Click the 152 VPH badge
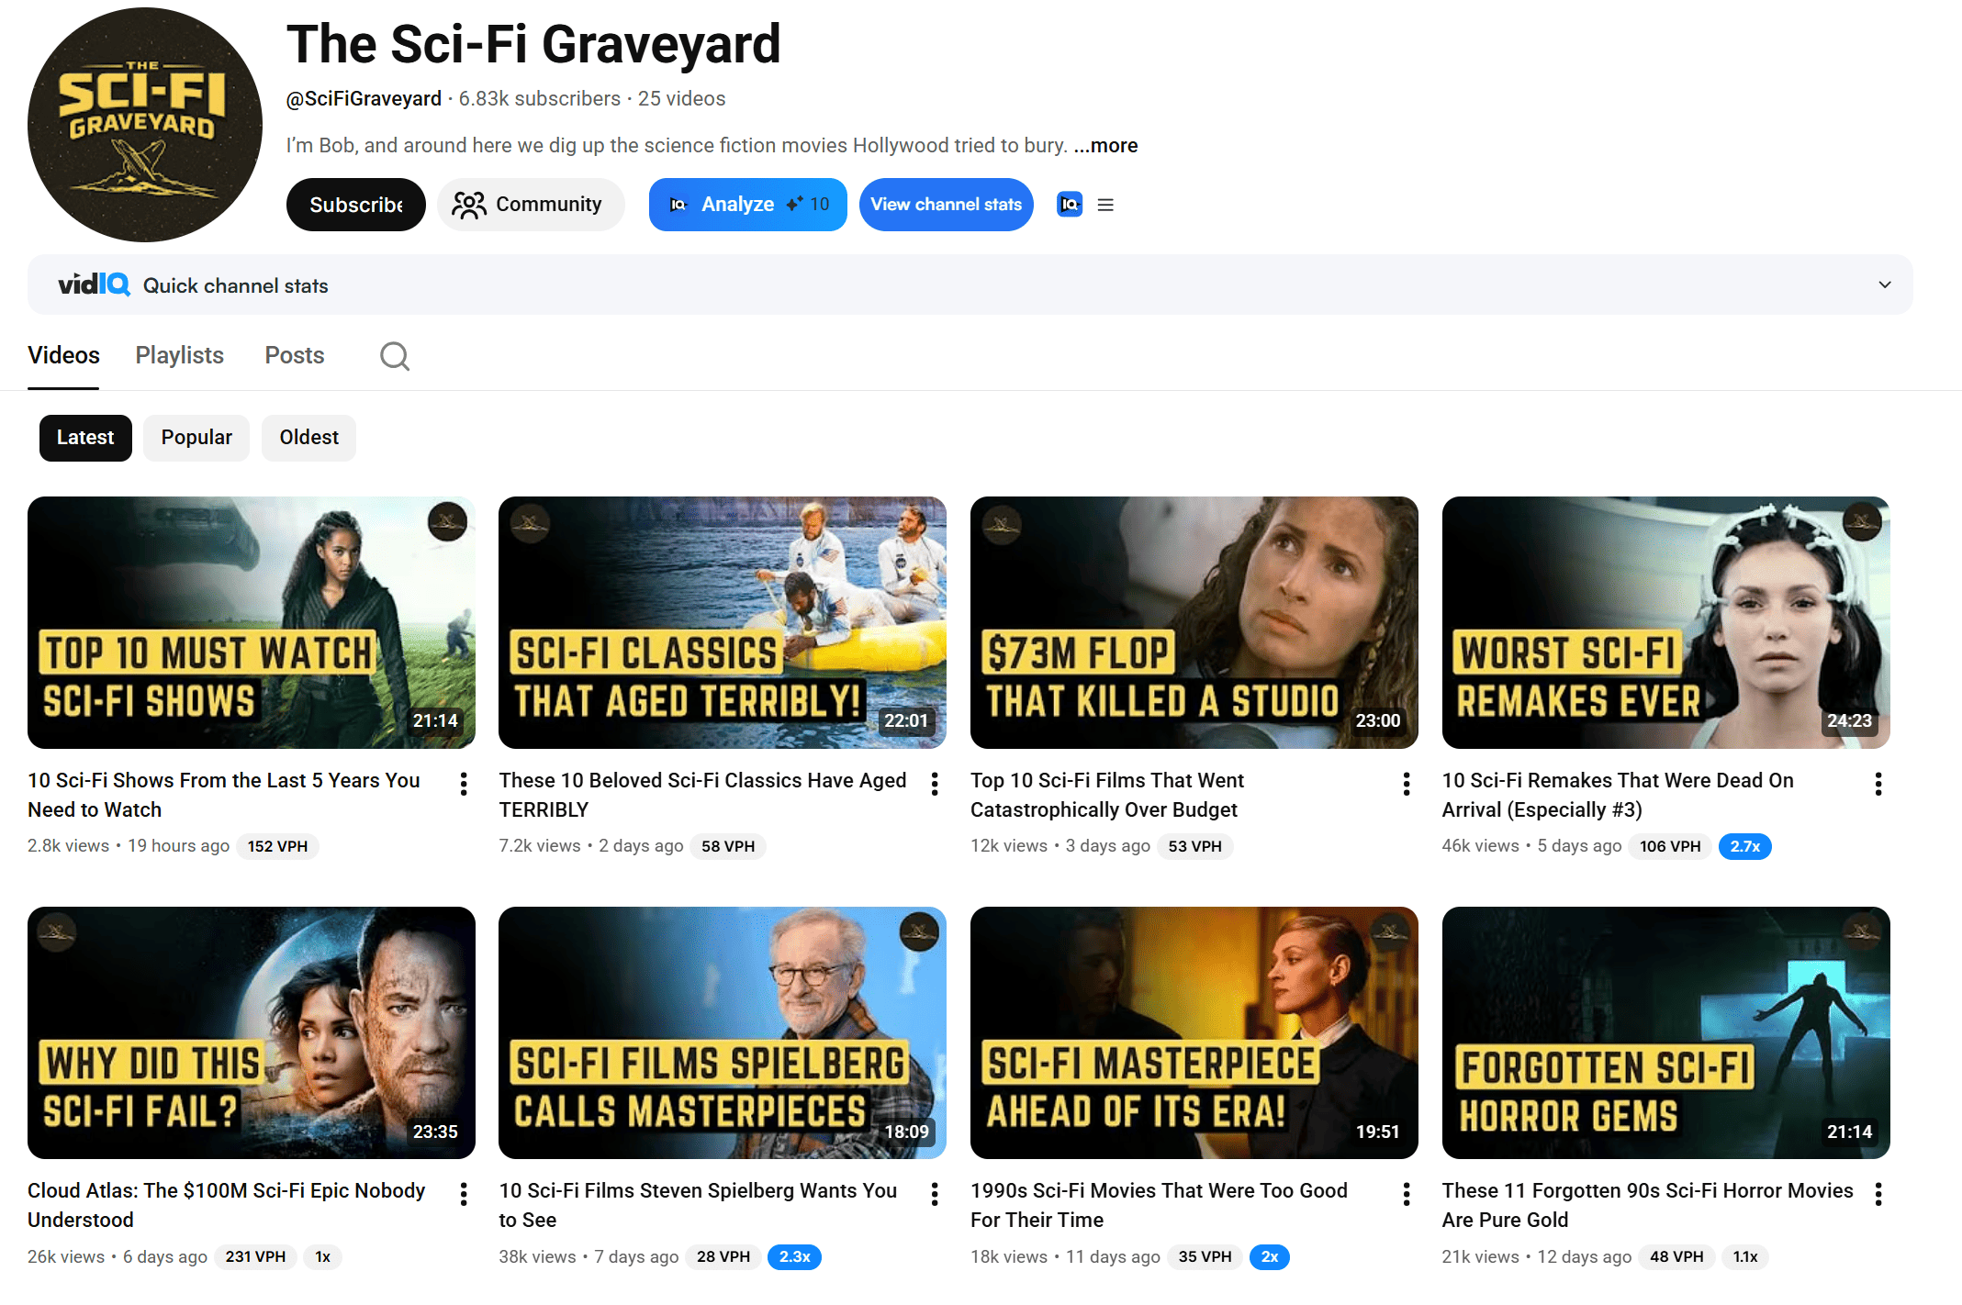The width and height of the screenshot is (1962, 1305). tap(277, 846)
